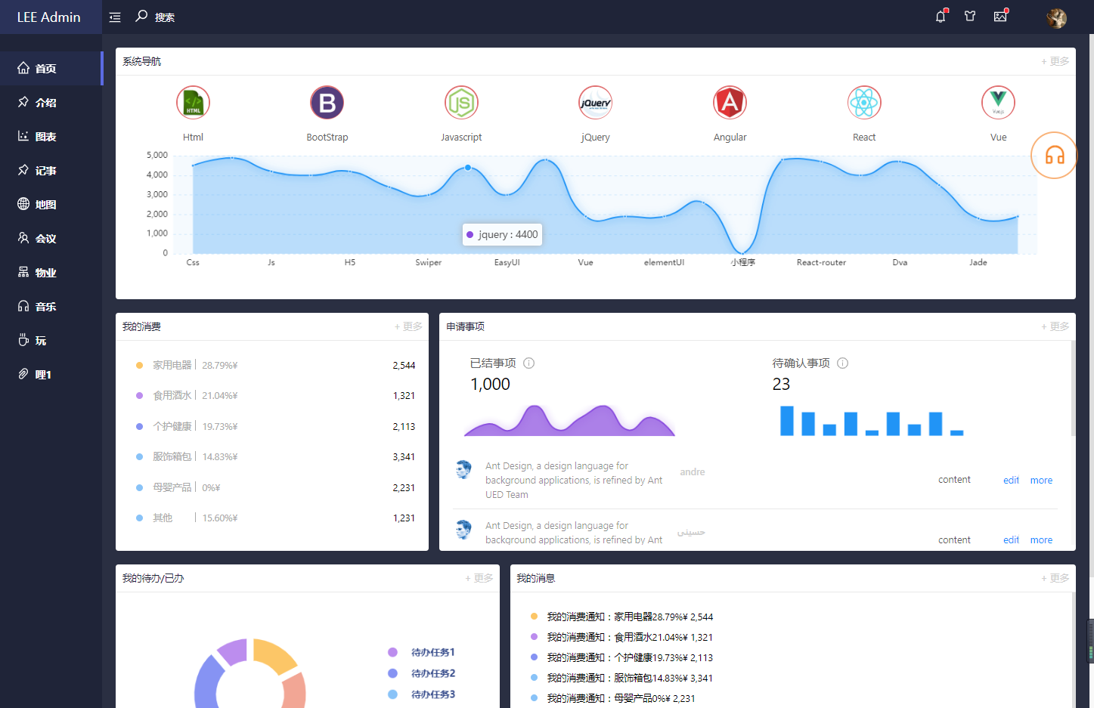Viewport: 1094px width, 708px height.
Task: Click the yellow donut chart segment
Action: point(274,655)
